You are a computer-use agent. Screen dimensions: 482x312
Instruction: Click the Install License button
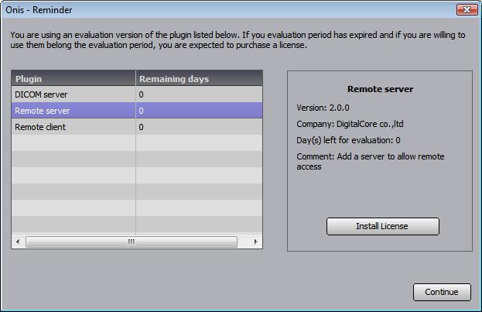(x=383, y=226)
